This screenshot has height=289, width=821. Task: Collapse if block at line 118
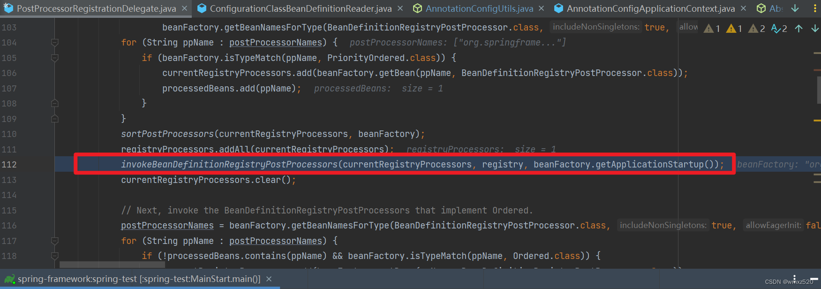point(55,256)
